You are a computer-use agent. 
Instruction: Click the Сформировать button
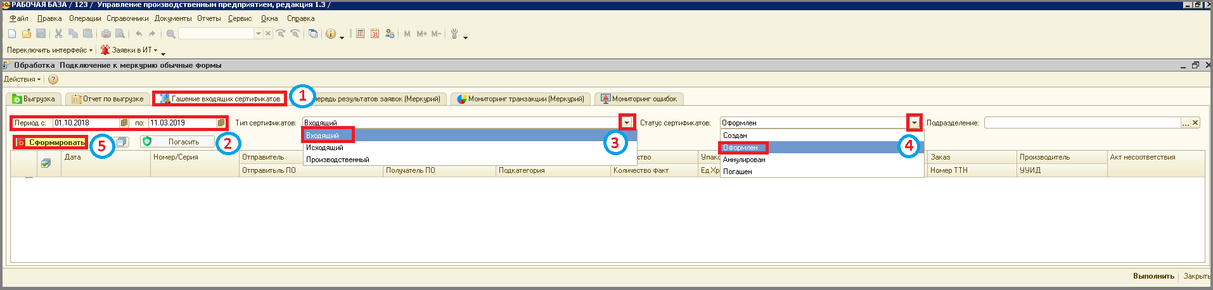pos(51,142)
